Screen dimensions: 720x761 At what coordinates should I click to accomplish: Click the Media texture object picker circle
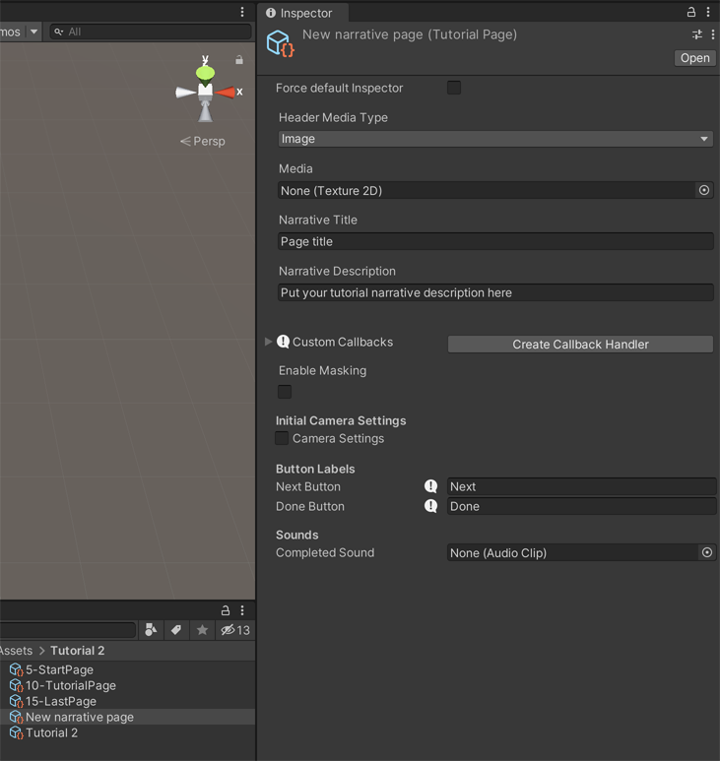(x=704, y=190)
